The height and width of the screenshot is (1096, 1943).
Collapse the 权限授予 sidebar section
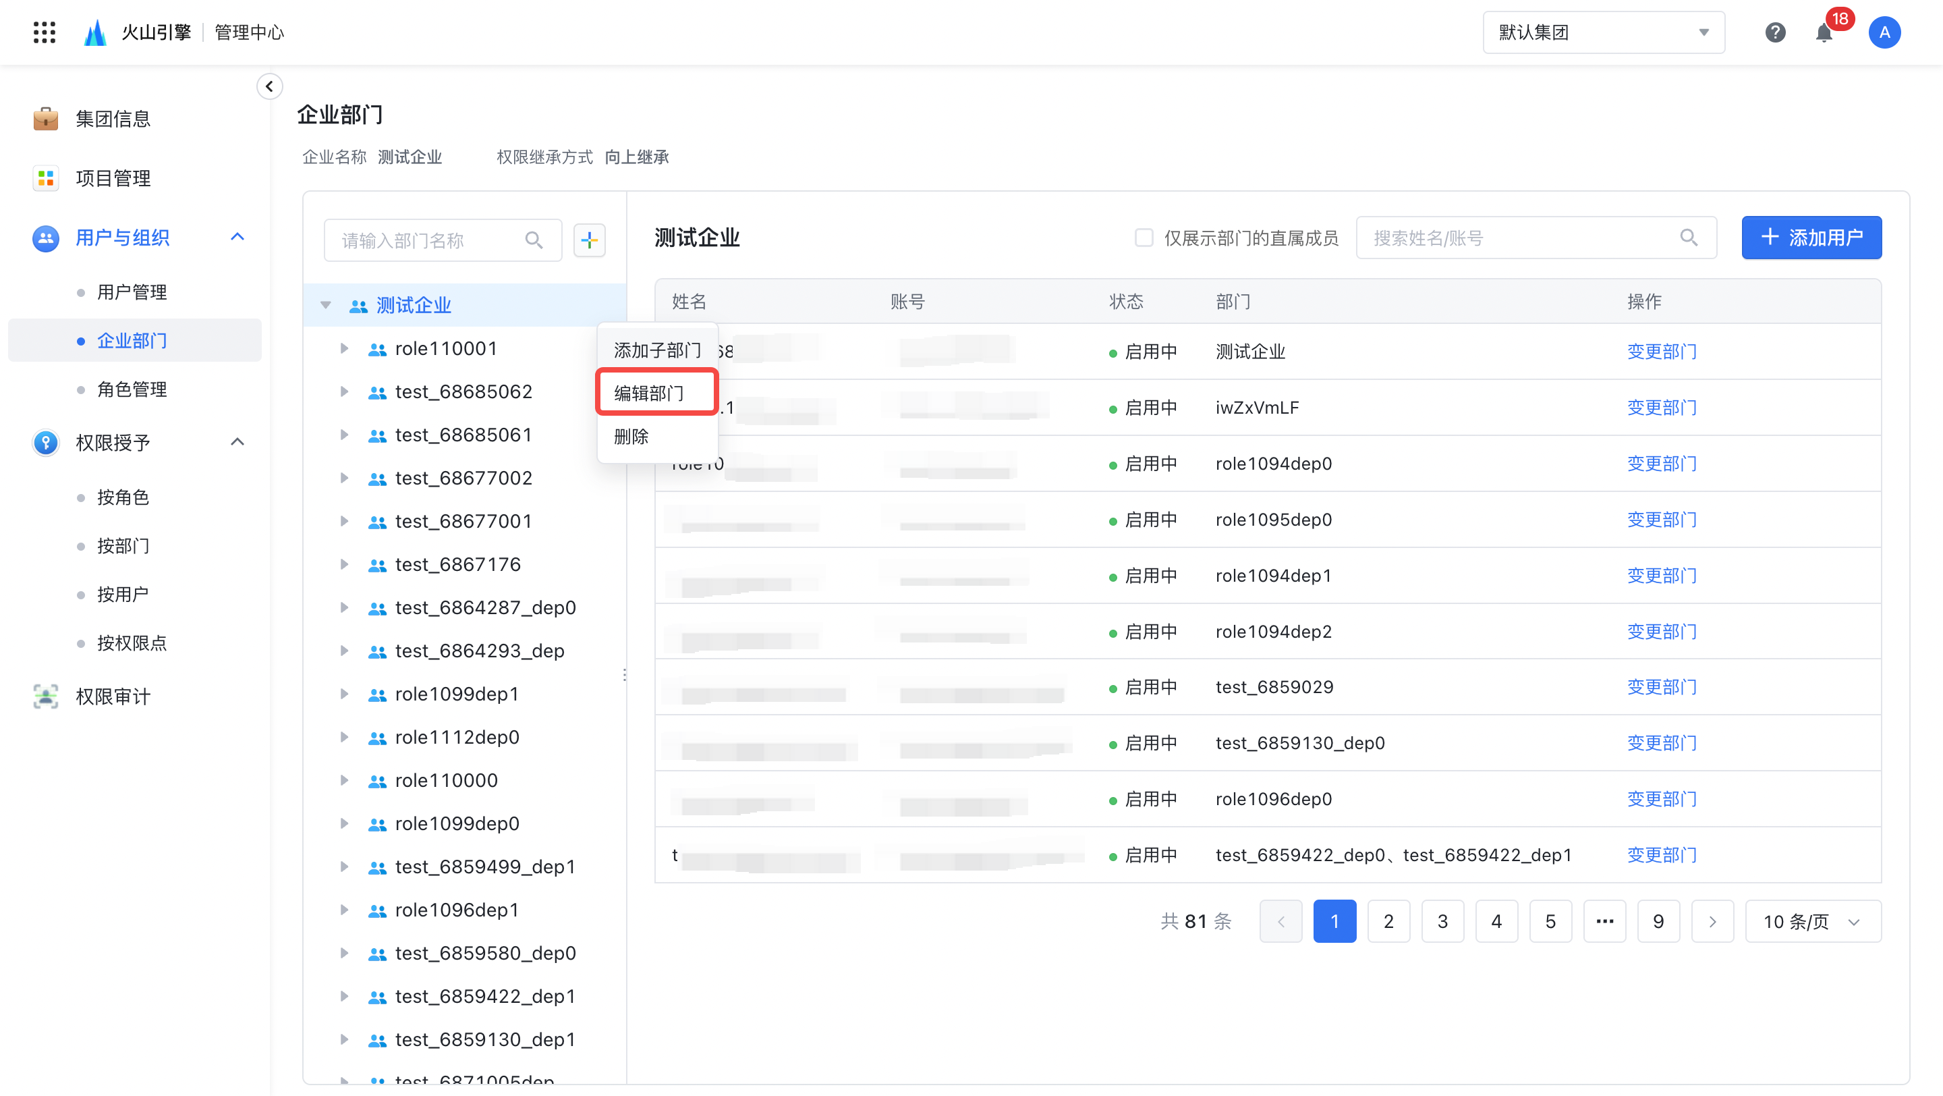click(x=237, y=442)
